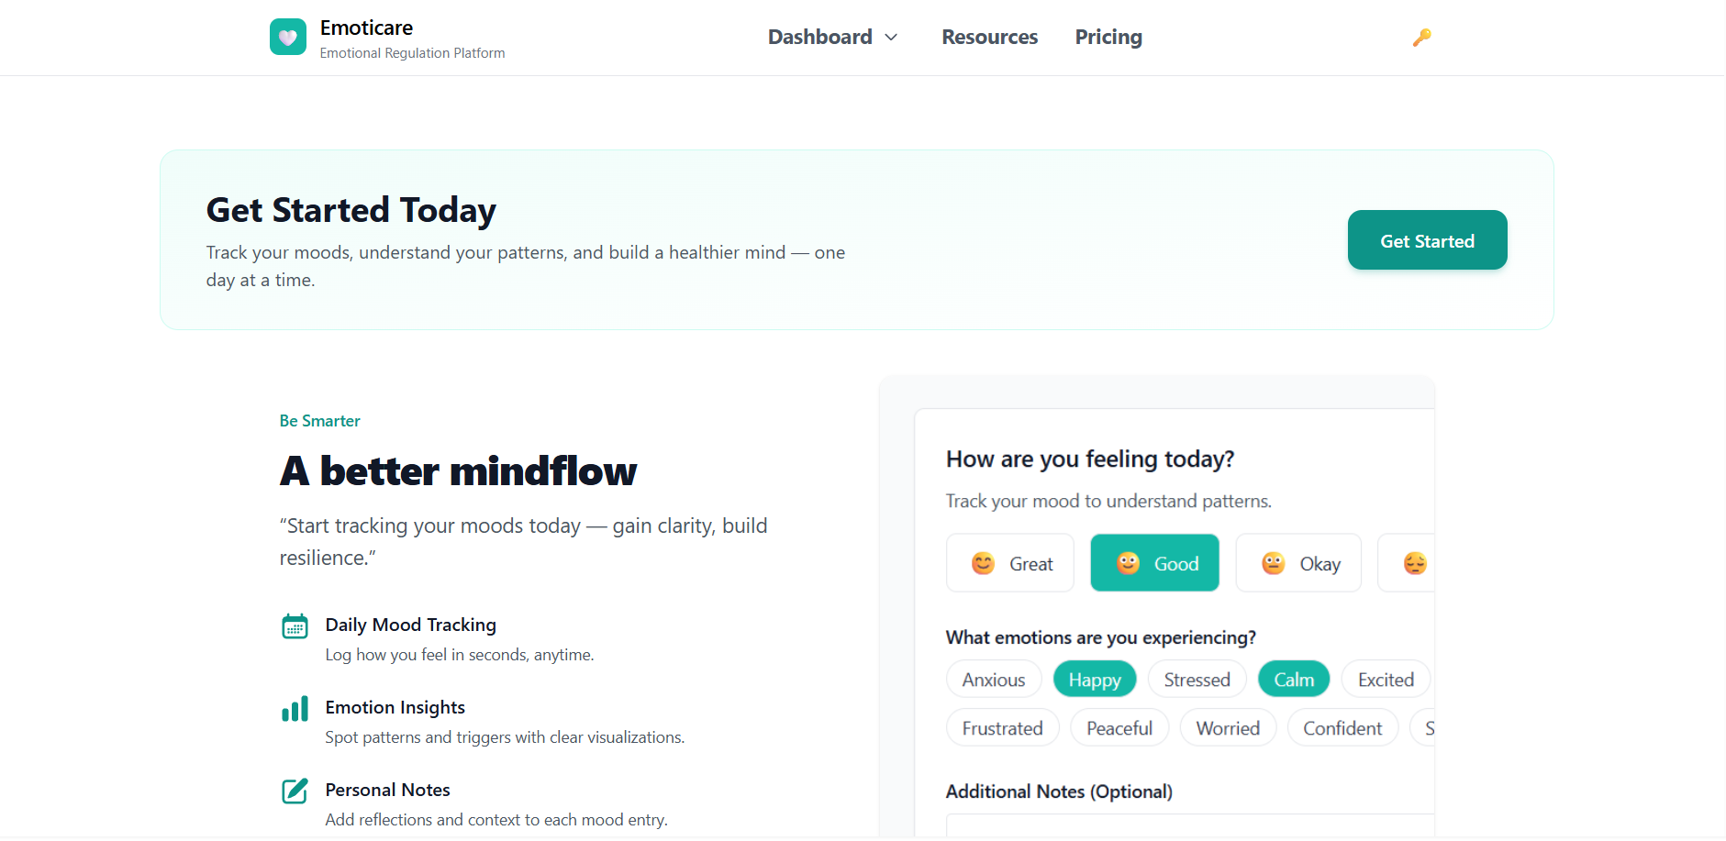Click the key icon in the top bar
Screen dimensions: 1726x841
[x=1421, y=37]
